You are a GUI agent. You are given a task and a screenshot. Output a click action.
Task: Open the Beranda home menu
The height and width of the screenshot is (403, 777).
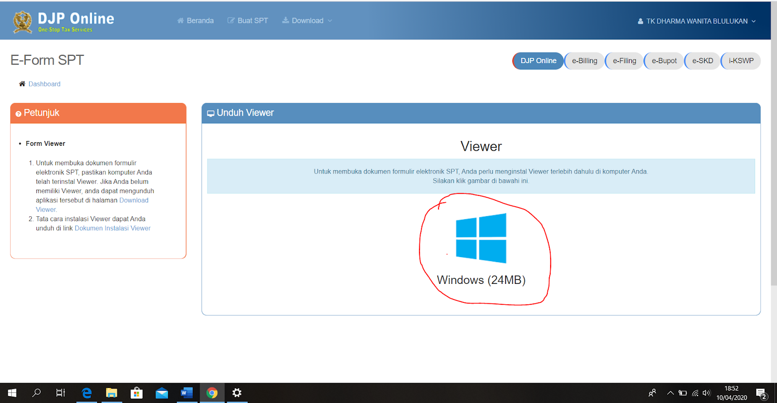click(x=195, y=20)
